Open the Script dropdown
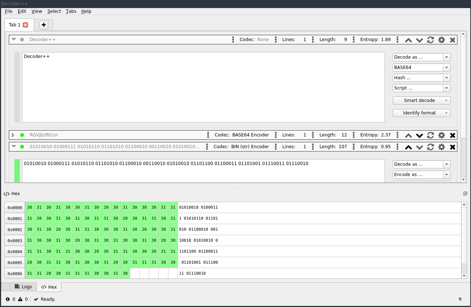 coord(421,88)
